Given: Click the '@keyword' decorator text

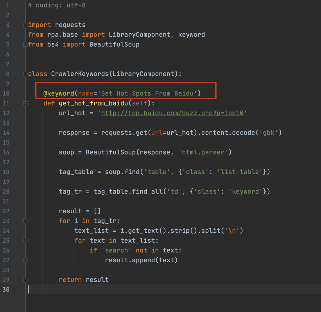Looking at the screenshot, I should click(59, 93).
